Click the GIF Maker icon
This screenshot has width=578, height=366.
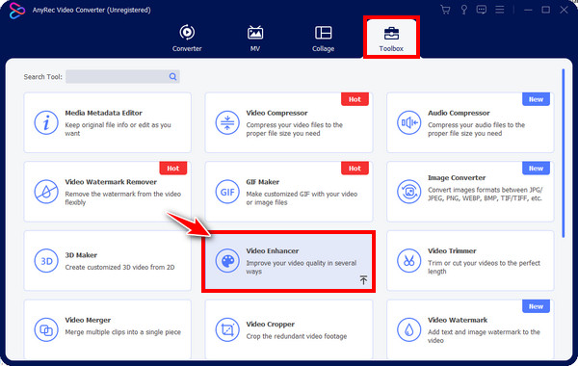(227, 192)
